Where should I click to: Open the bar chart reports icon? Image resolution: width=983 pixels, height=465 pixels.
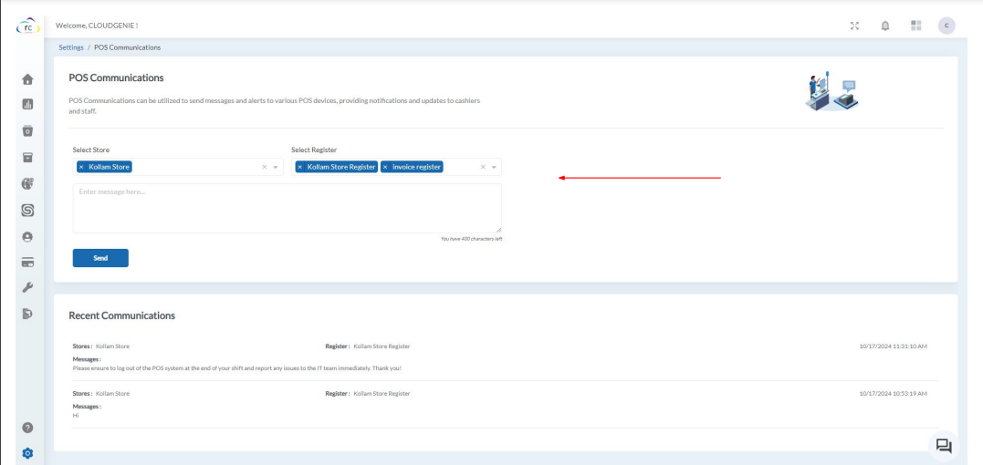coord(27,105)
